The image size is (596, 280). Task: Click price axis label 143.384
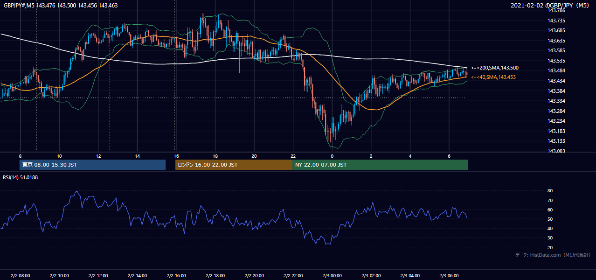[557, 91]
